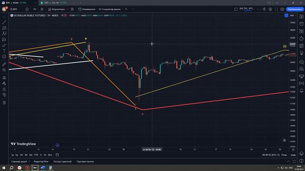
Task: Select the crosshair cursor tool
Action: pyautogui.click(x=4, y=17)
